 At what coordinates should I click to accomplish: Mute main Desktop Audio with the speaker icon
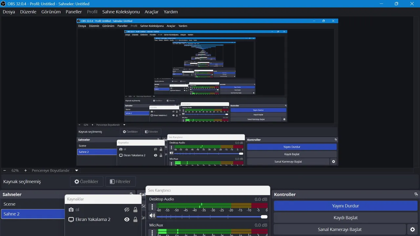click(x=152, y=216)
